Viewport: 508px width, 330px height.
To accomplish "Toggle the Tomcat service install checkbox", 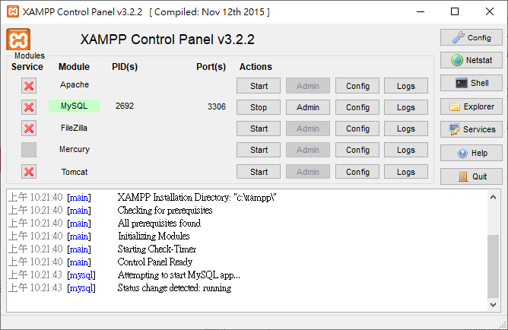I will coord(29,171).
